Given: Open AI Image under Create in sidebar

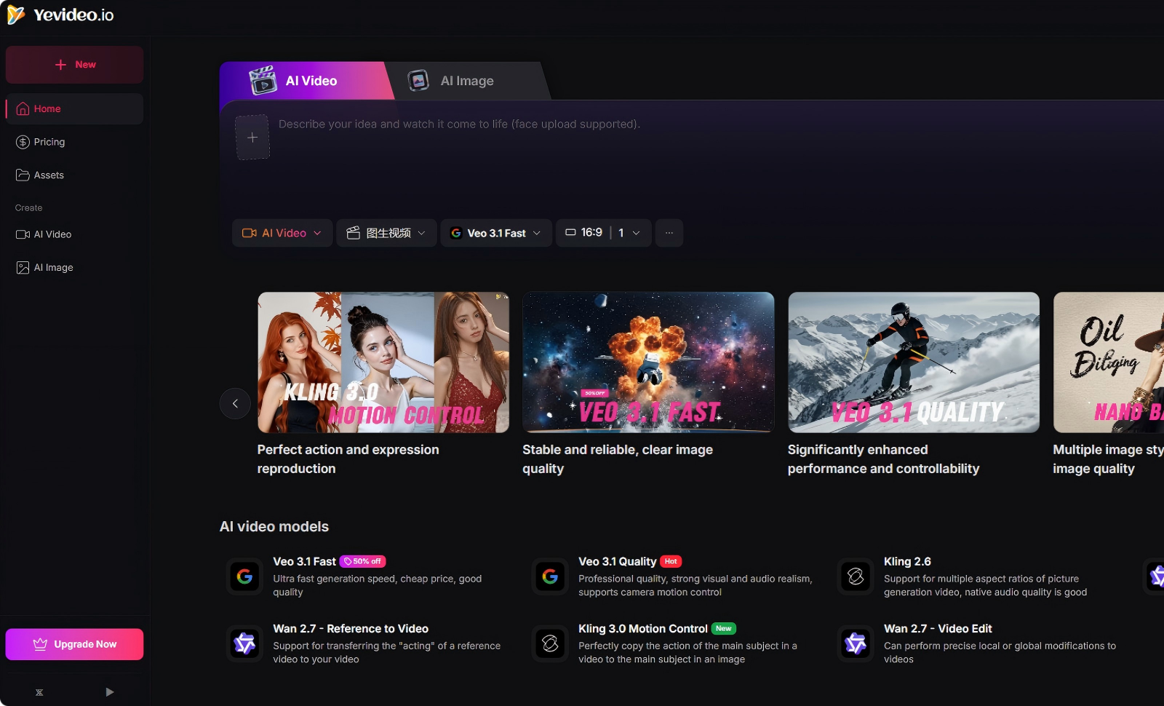Looking at the screenshot, I should (74, 268).
